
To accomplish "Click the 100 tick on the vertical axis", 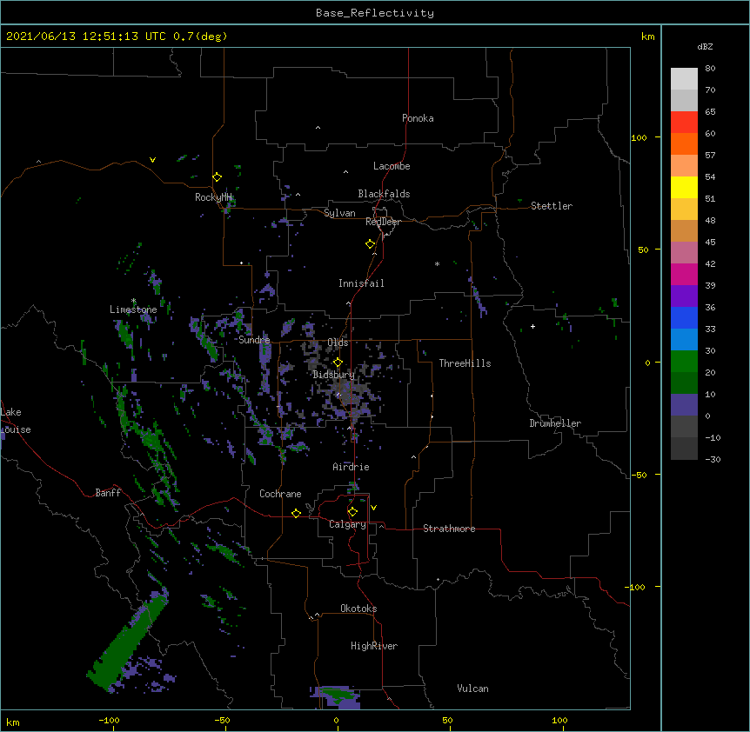I will point(639,137).
